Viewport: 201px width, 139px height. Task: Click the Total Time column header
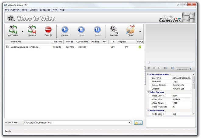tap(57, 42)
